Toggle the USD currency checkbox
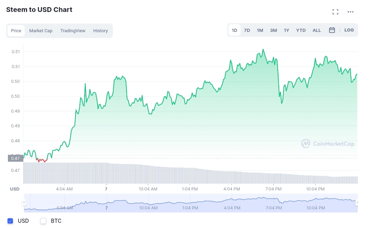Viewport: 371px width, 228px height. pos(10,221)
